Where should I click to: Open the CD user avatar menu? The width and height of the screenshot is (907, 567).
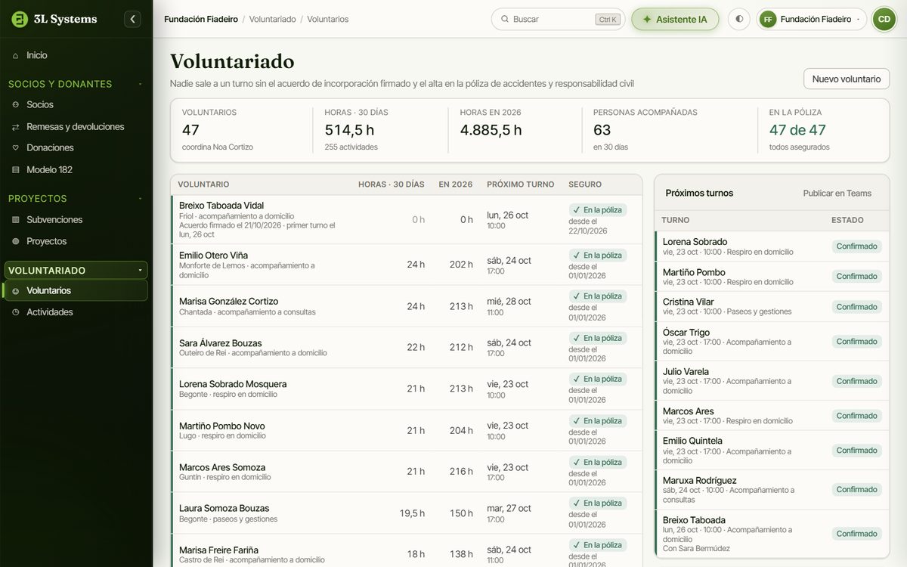coord(884,19)
